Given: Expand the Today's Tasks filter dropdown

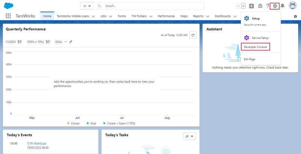Looking at the screenshot, I should point(189,136).
